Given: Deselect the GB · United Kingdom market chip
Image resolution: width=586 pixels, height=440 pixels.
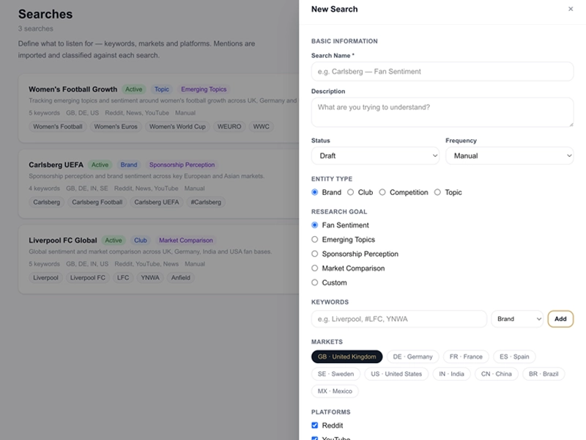Looking at the screenshot, I should pos(346,356).
